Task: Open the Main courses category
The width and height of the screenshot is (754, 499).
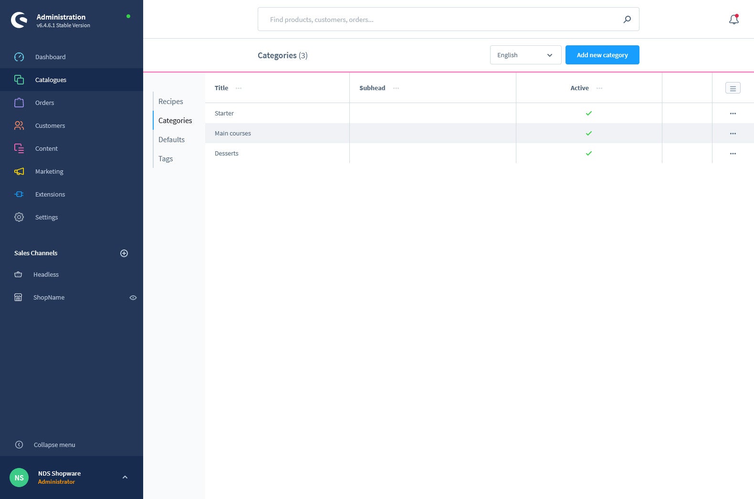Action: pos(233,133)
